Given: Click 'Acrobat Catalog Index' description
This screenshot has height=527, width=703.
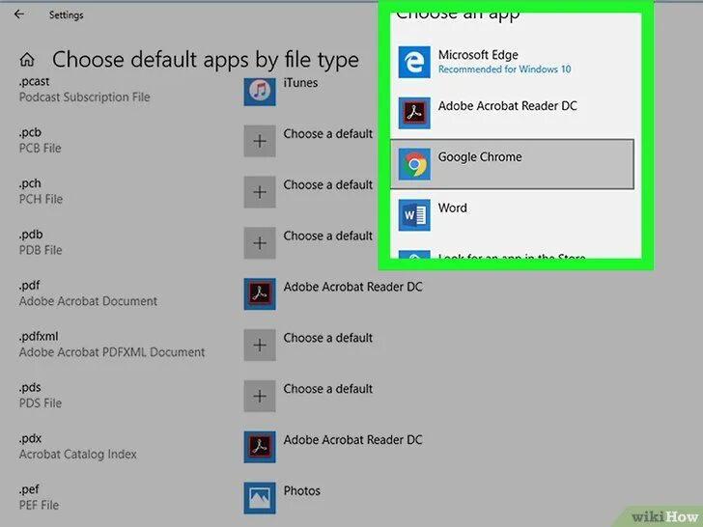Looking at the screenshot, I should (x=77, y=455).
